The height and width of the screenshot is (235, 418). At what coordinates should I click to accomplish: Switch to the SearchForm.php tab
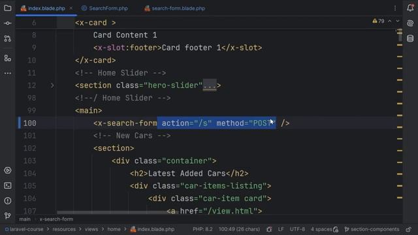pos(104,8)
